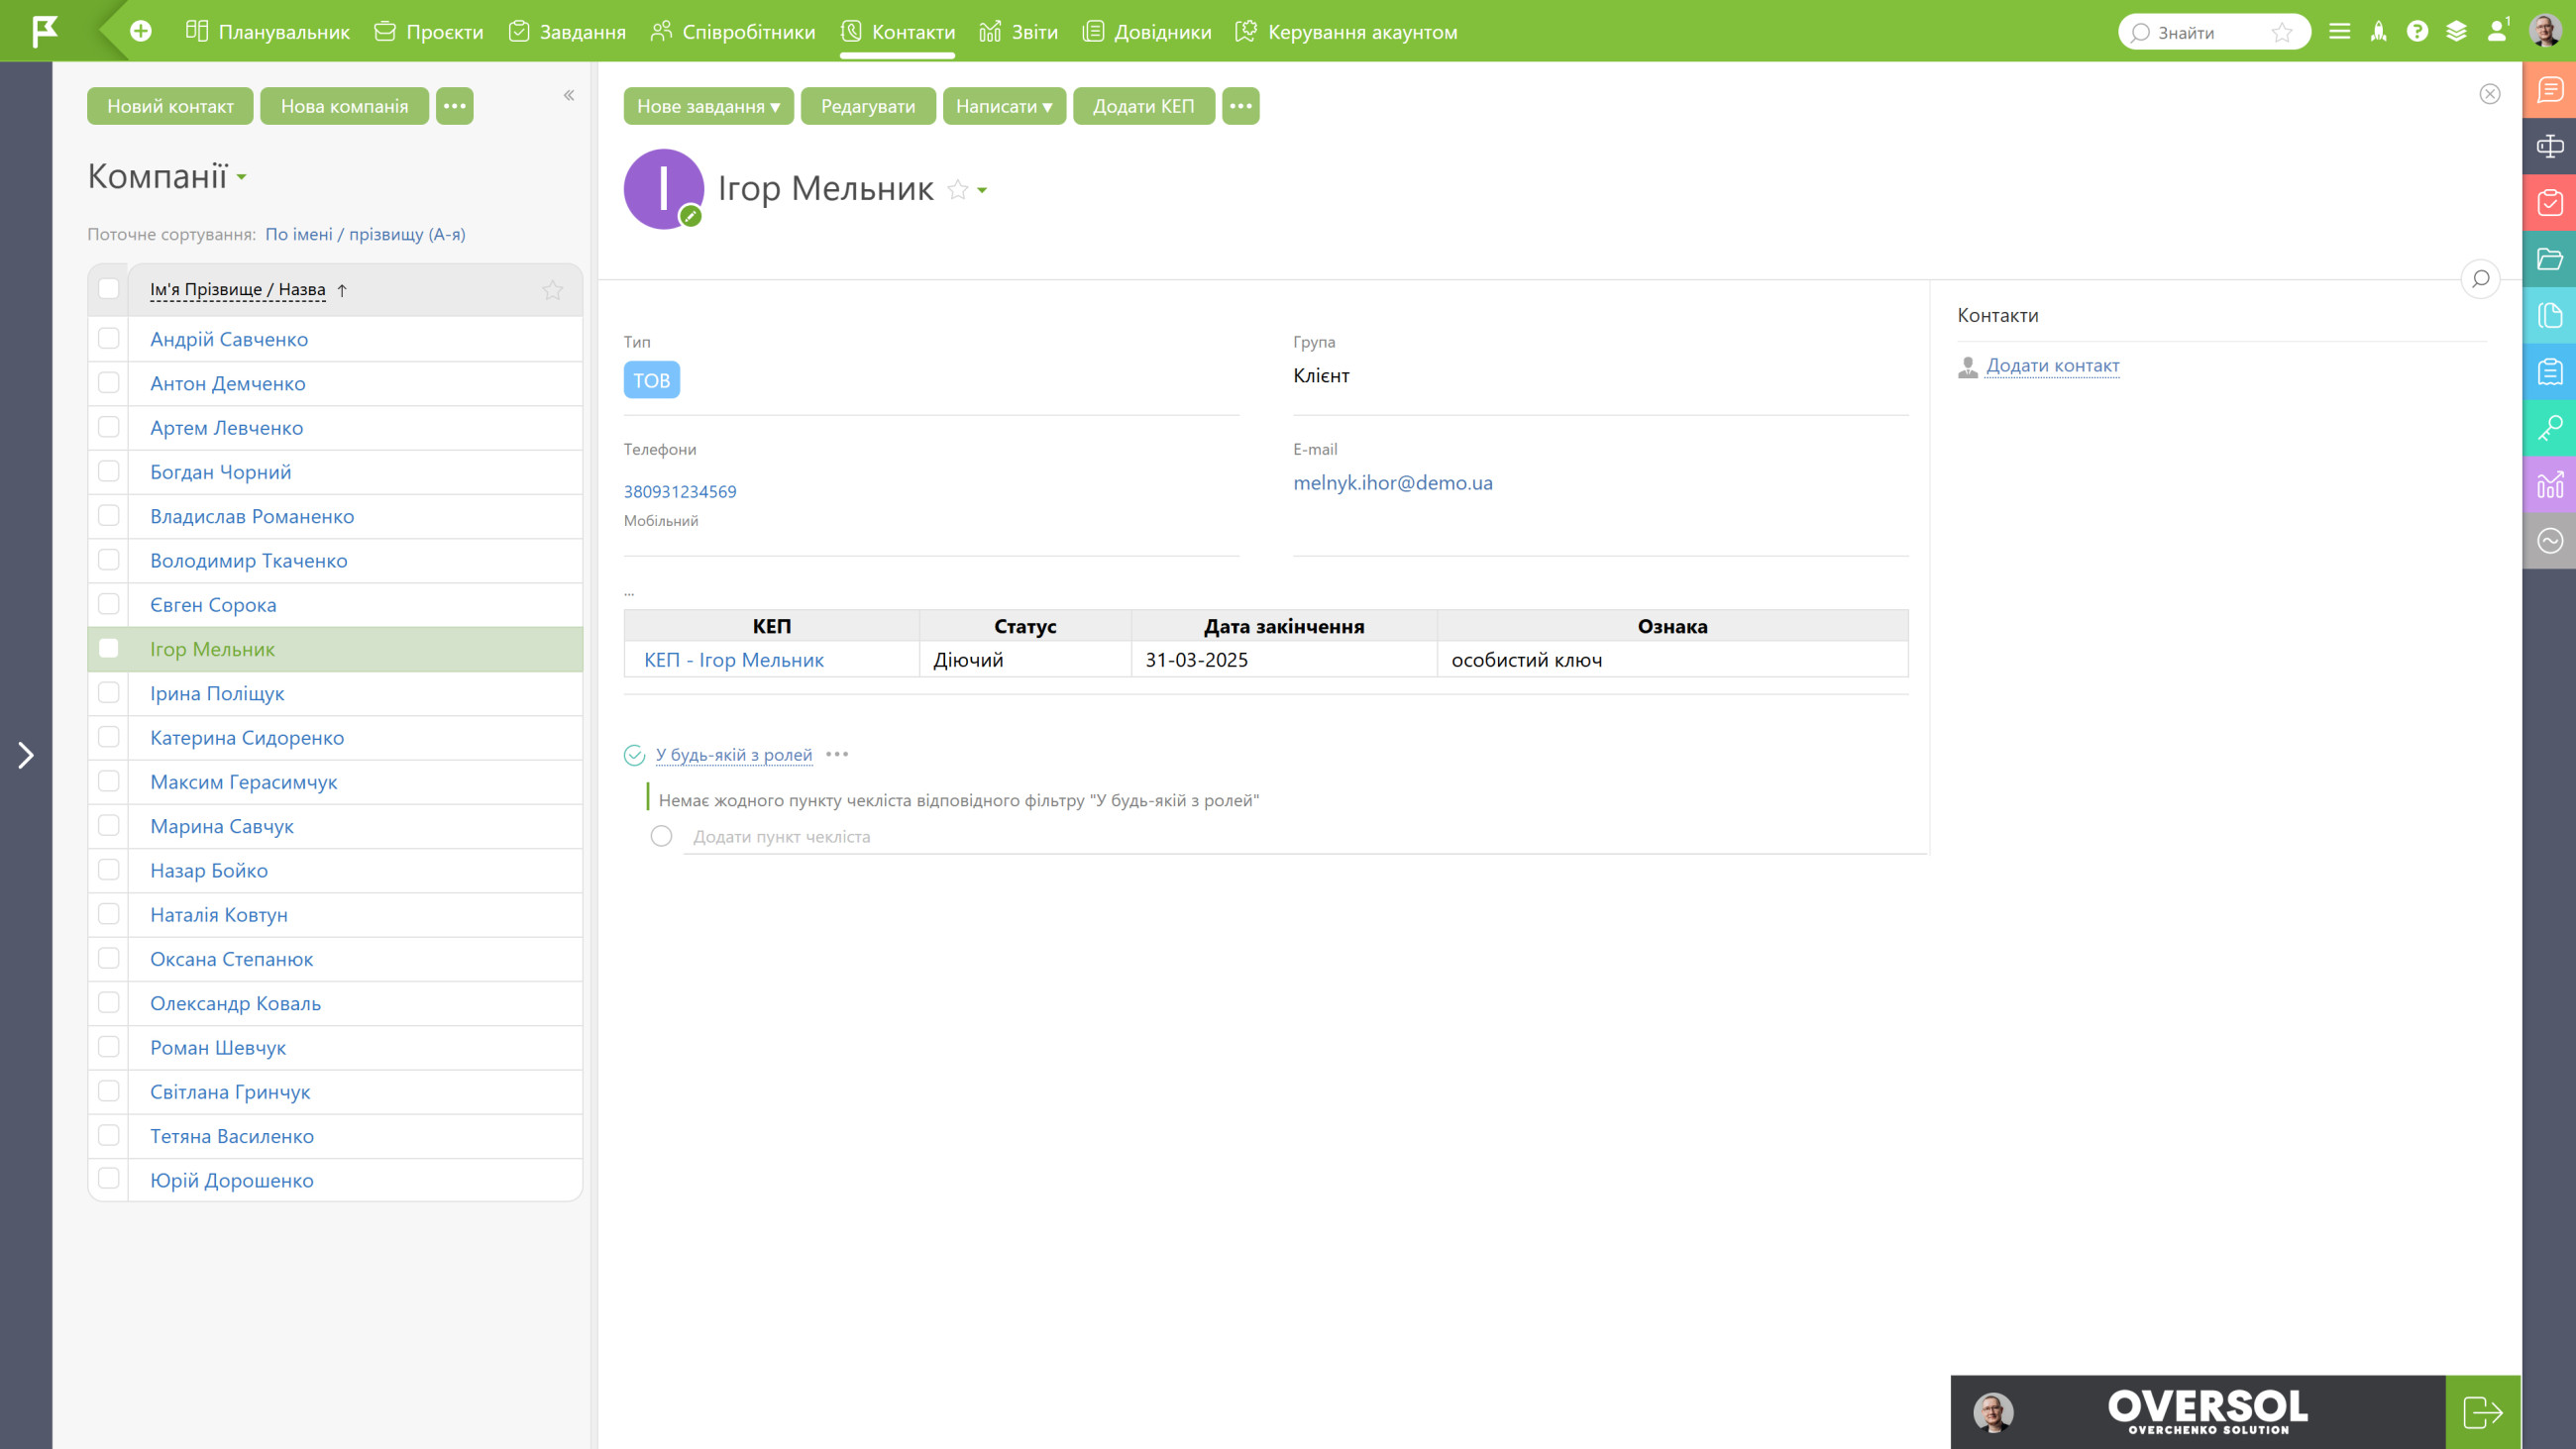Mark Ігор Мельник as favorite star
The width and height of the screenshot is (2576, 1449).
click(x=957, y=190)
